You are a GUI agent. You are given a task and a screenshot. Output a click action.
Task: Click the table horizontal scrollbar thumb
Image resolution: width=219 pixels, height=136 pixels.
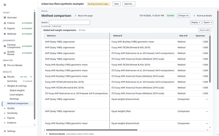92,130
